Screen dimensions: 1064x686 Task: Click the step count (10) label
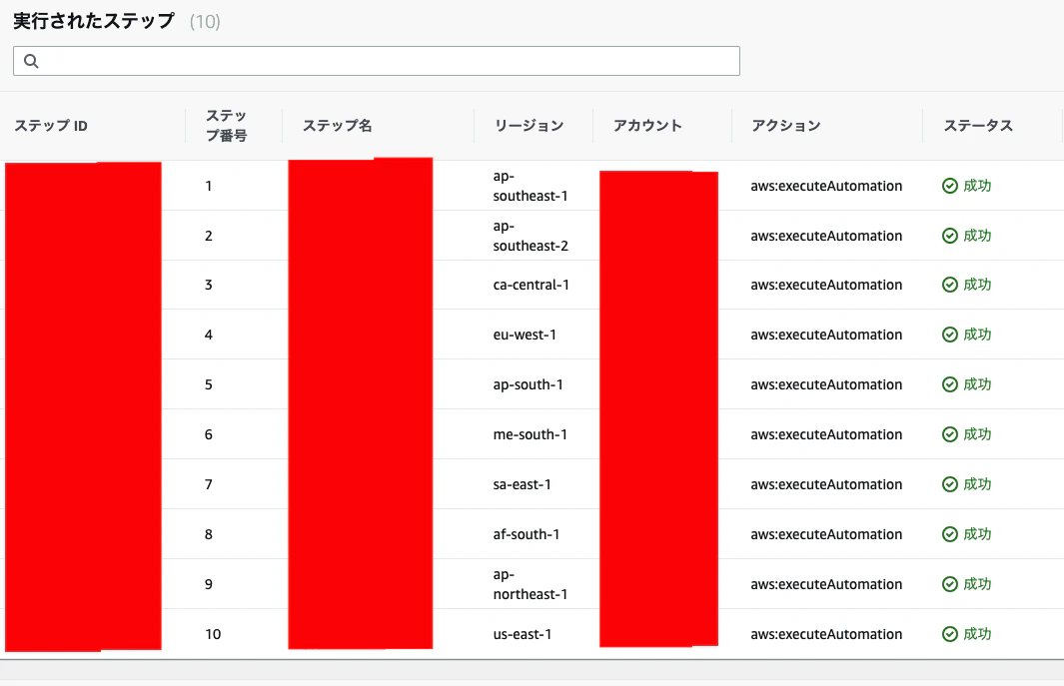pyautogui.click(x=205, y=22)
